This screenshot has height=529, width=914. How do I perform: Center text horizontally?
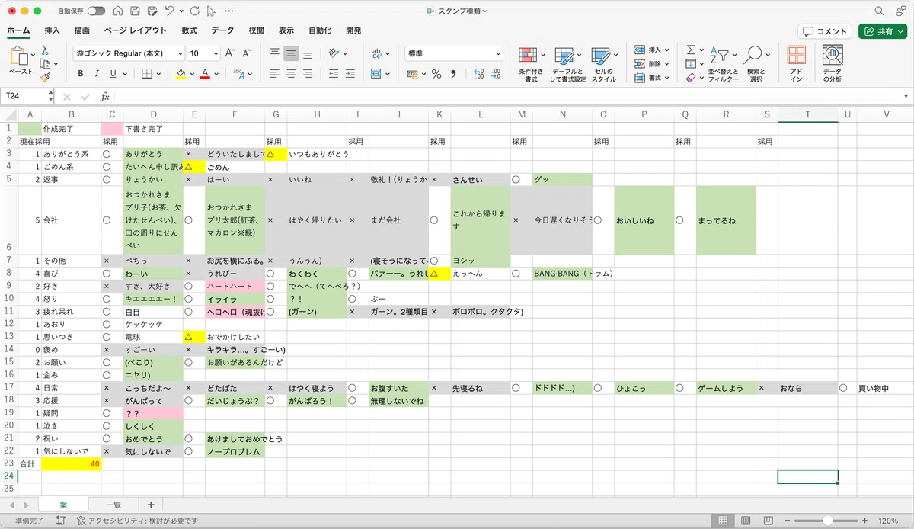pyautogui.click(x=291, y=74)
